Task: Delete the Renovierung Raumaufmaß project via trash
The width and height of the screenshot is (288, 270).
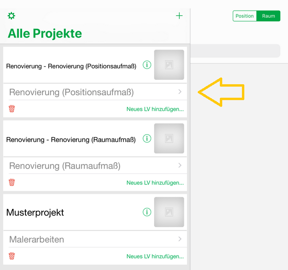Action: [12, 182]
